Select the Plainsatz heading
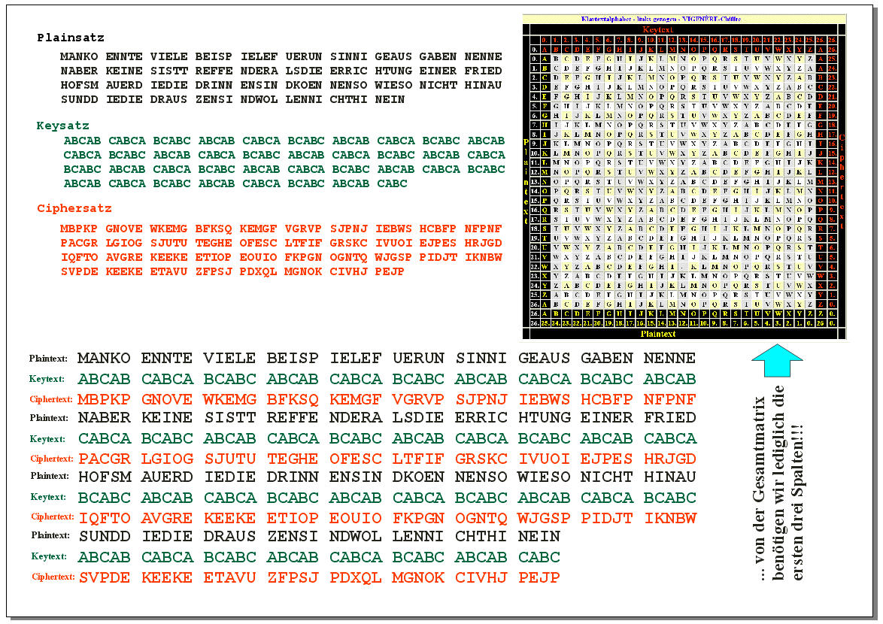Image resolution: width=883 pixels, height=624 pixels. point(71,38)
